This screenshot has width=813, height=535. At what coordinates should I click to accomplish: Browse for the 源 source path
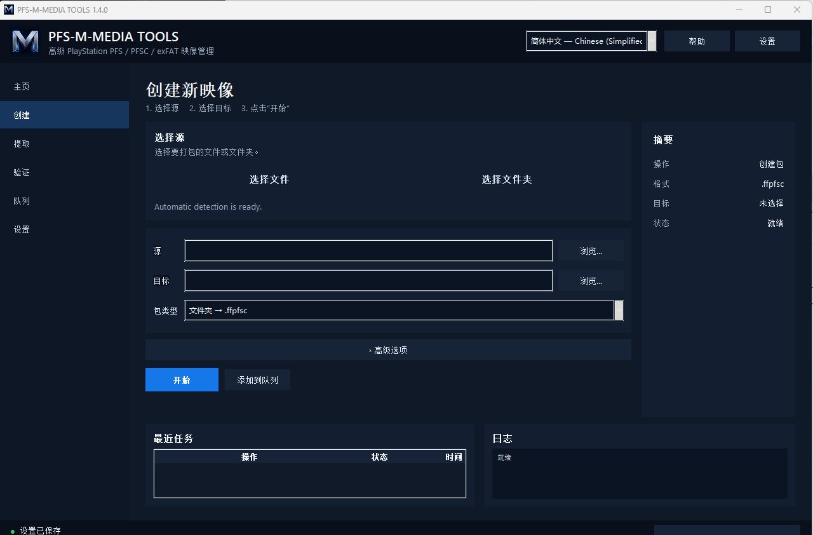tap(591, 251)
